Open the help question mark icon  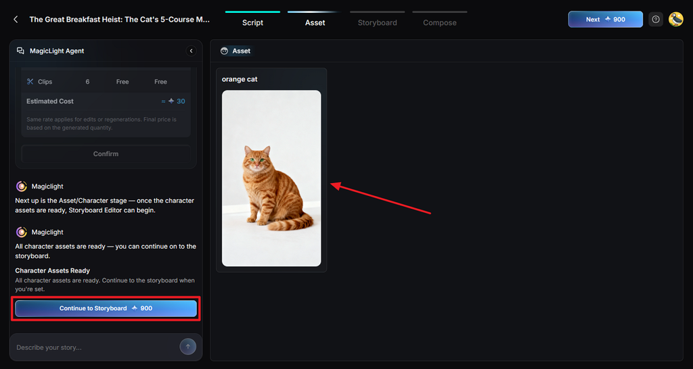coord(655,20)
